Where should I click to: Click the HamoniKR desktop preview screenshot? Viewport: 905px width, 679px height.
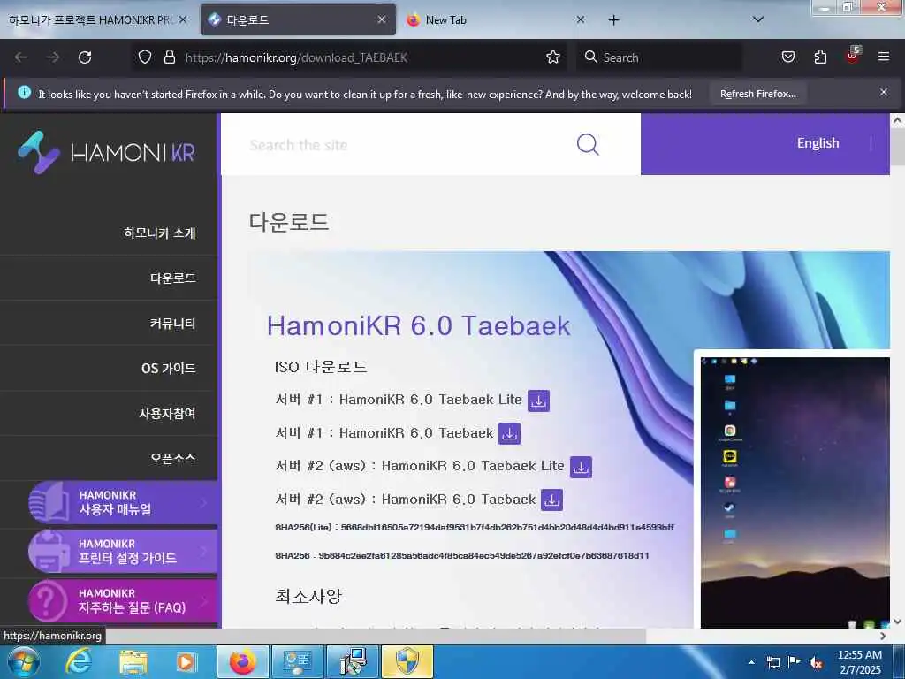pyautogui.click(x=795, y=492)
